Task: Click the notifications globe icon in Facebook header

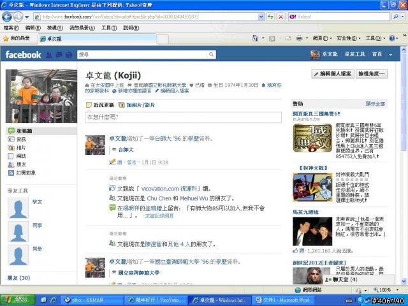Action: coord(69,55)
